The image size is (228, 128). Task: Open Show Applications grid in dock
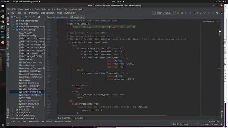coord(3,125)
